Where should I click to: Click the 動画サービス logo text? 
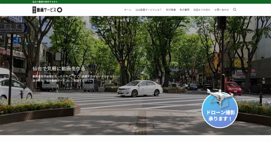tap(46, 10)
